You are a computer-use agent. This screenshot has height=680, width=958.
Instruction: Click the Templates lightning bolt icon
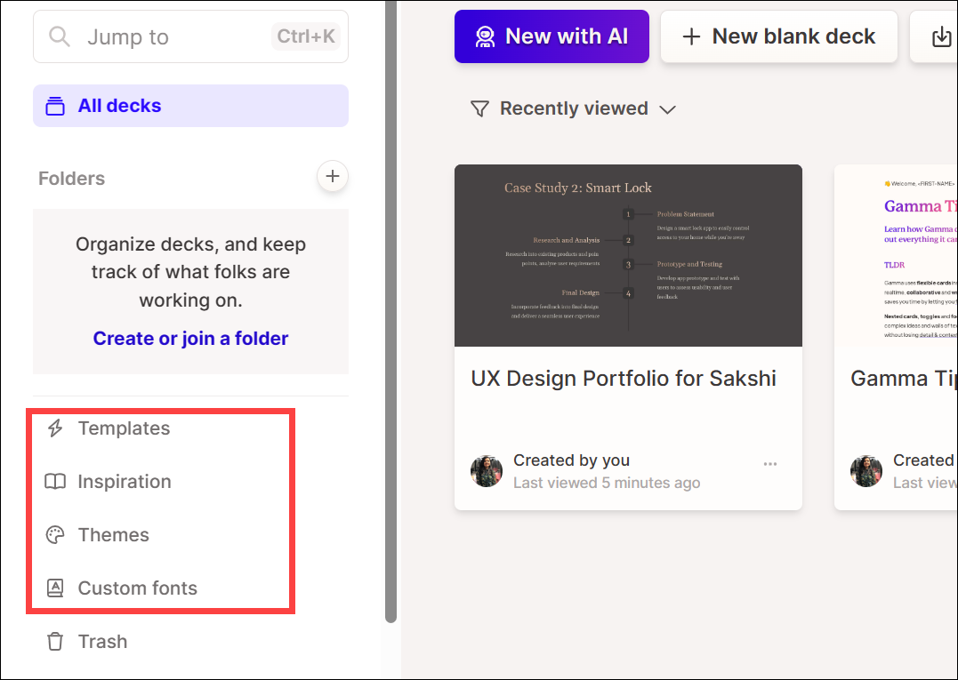pyautogui.click(x=55, y=428)
